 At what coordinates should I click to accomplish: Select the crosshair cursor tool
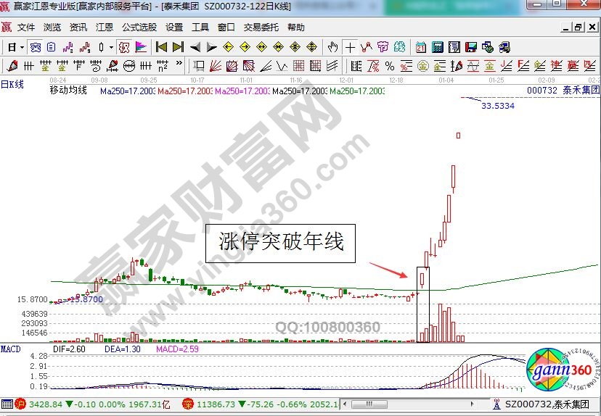click(351, 47)
